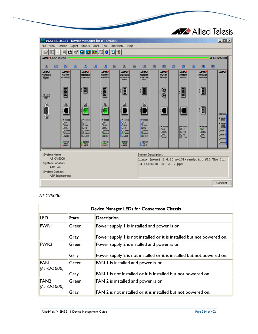
Task: Open the Status menu
Action: pyautogui.click(x=85, y=46)
